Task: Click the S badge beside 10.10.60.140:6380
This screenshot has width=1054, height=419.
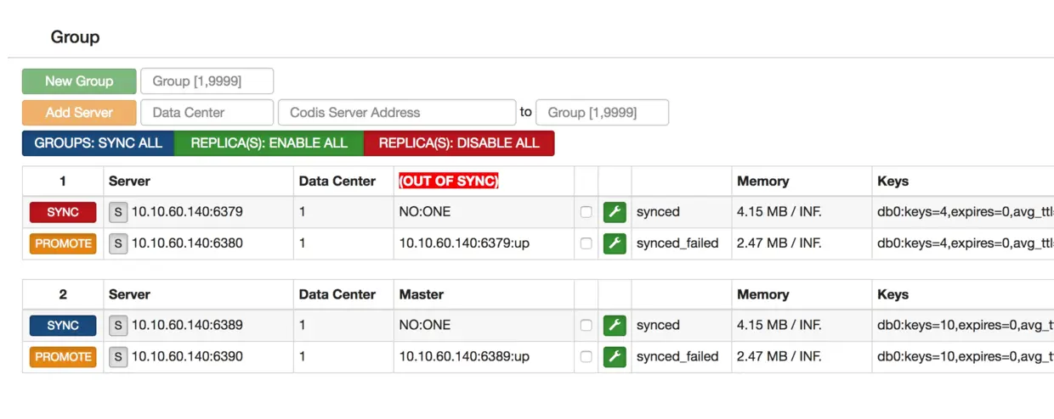Action: point(118,243)
